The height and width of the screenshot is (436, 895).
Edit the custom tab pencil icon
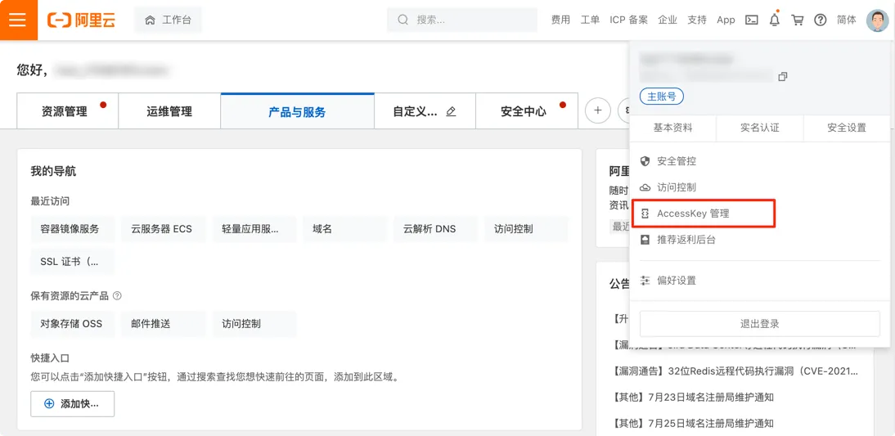tap(451, 111)
